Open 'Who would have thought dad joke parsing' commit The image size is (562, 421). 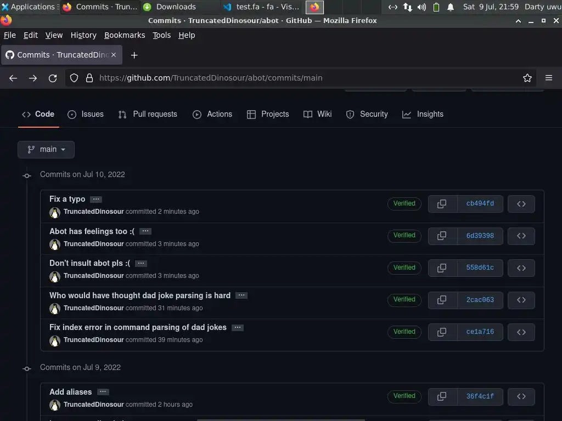(x=140, y=295)
